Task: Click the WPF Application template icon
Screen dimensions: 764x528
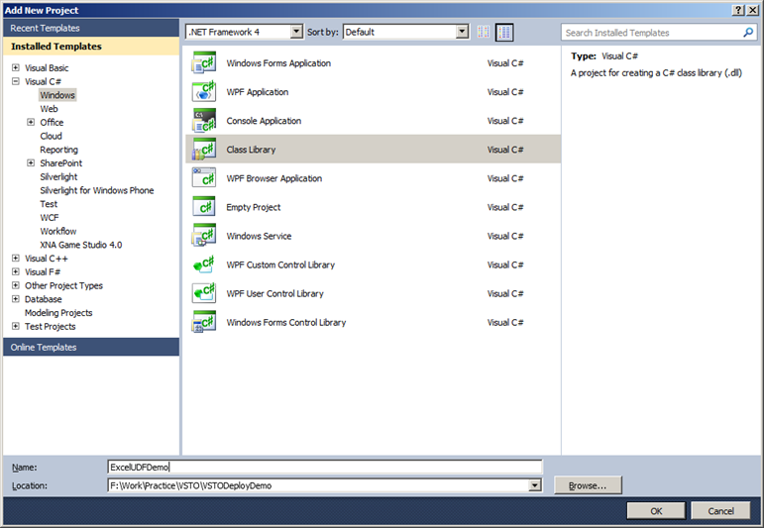Action: [204, 92]
